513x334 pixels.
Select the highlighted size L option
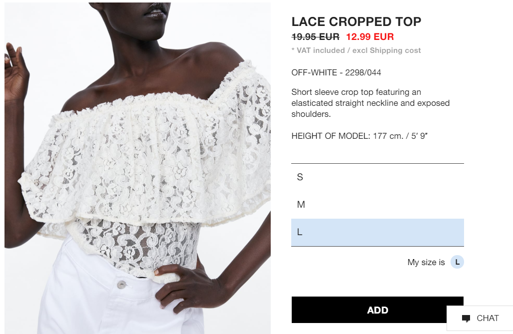(x=377, y=232)
